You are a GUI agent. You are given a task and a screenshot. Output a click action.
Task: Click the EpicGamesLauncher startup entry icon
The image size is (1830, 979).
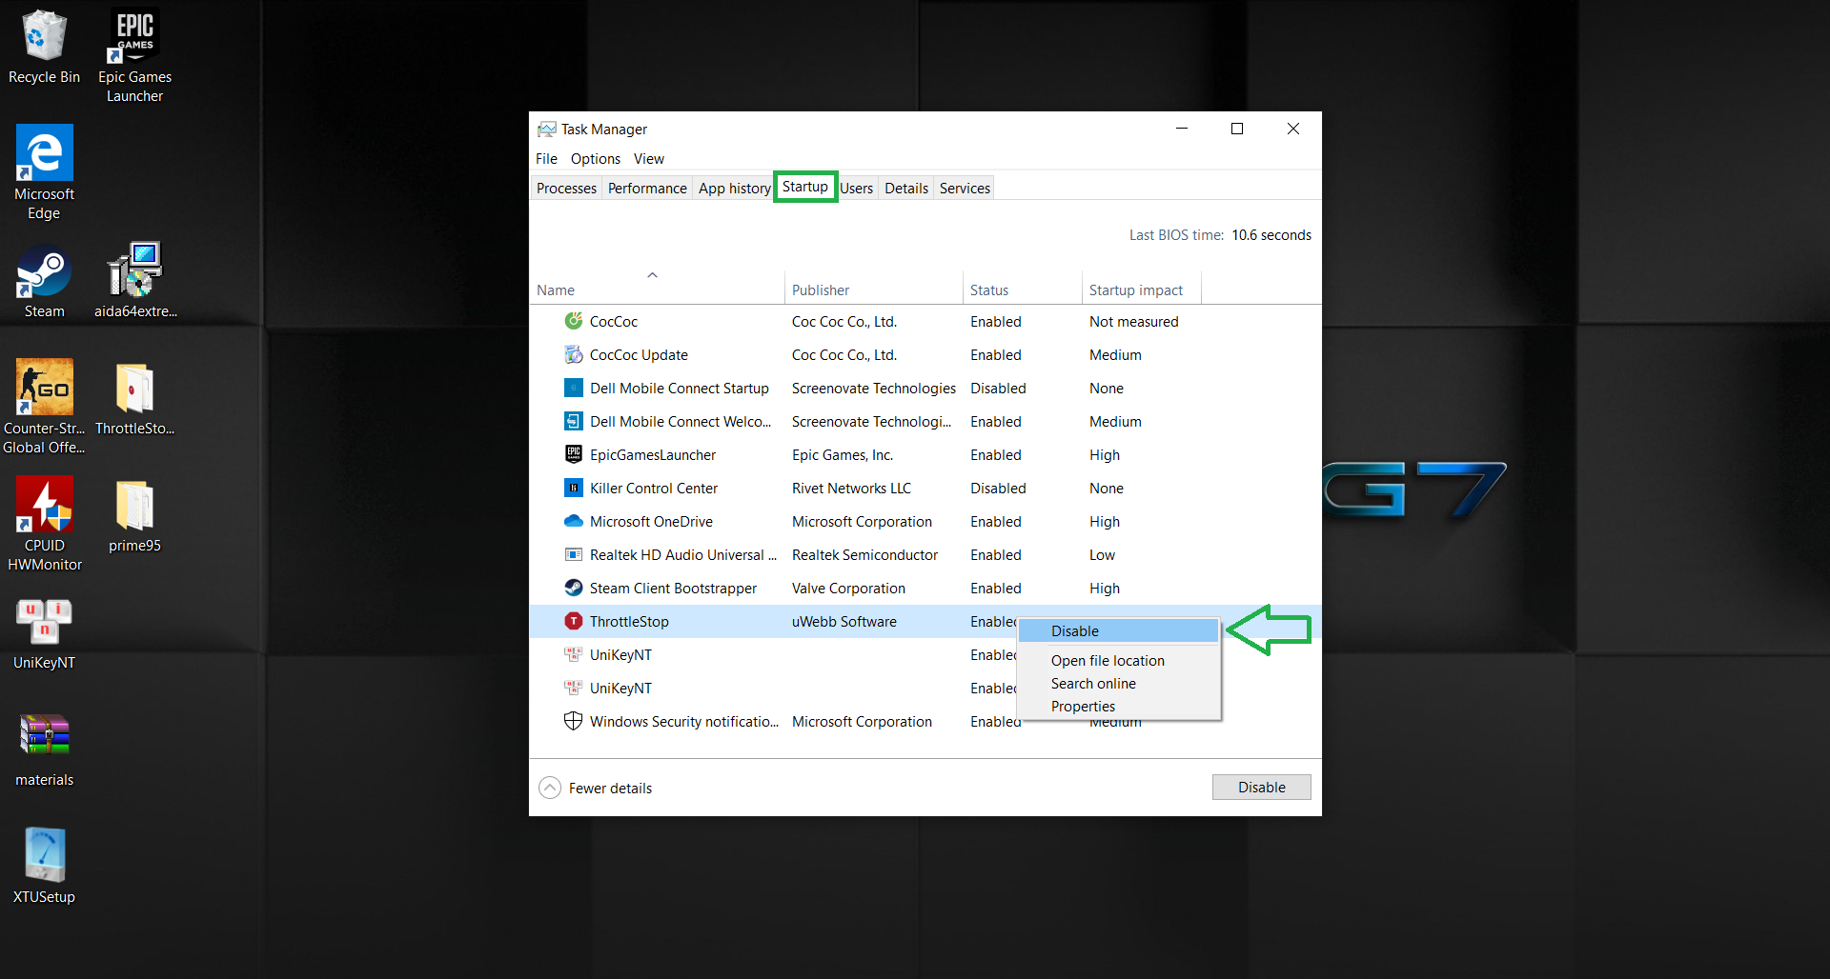click(x=574, y=454)
